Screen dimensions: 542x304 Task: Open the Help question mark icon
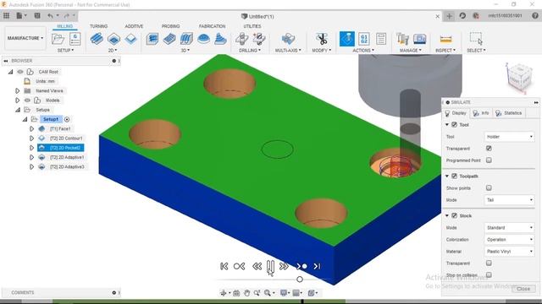(534, 15)
